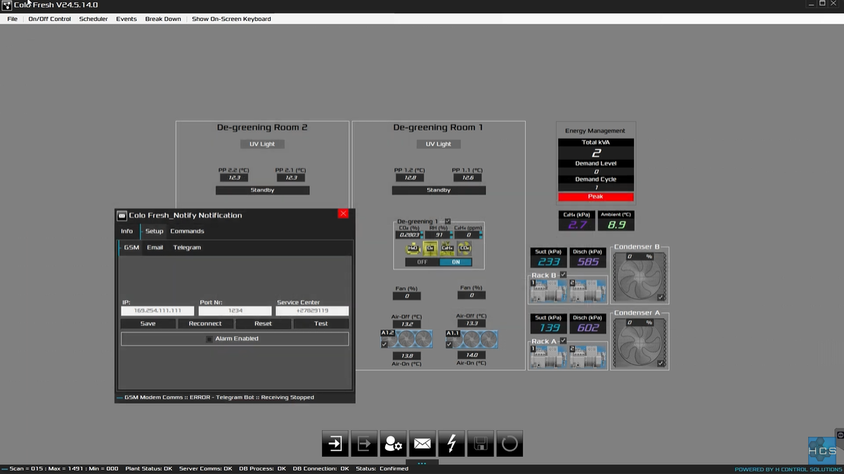Click the floppy disk save icon
This screenshot has width=844, height=474.
[x=481, y=444]
